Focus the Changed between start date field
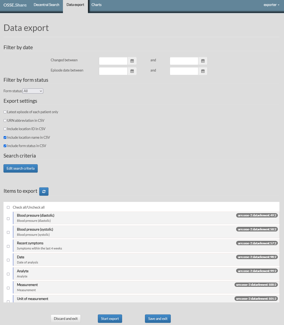 pos(113,61)
